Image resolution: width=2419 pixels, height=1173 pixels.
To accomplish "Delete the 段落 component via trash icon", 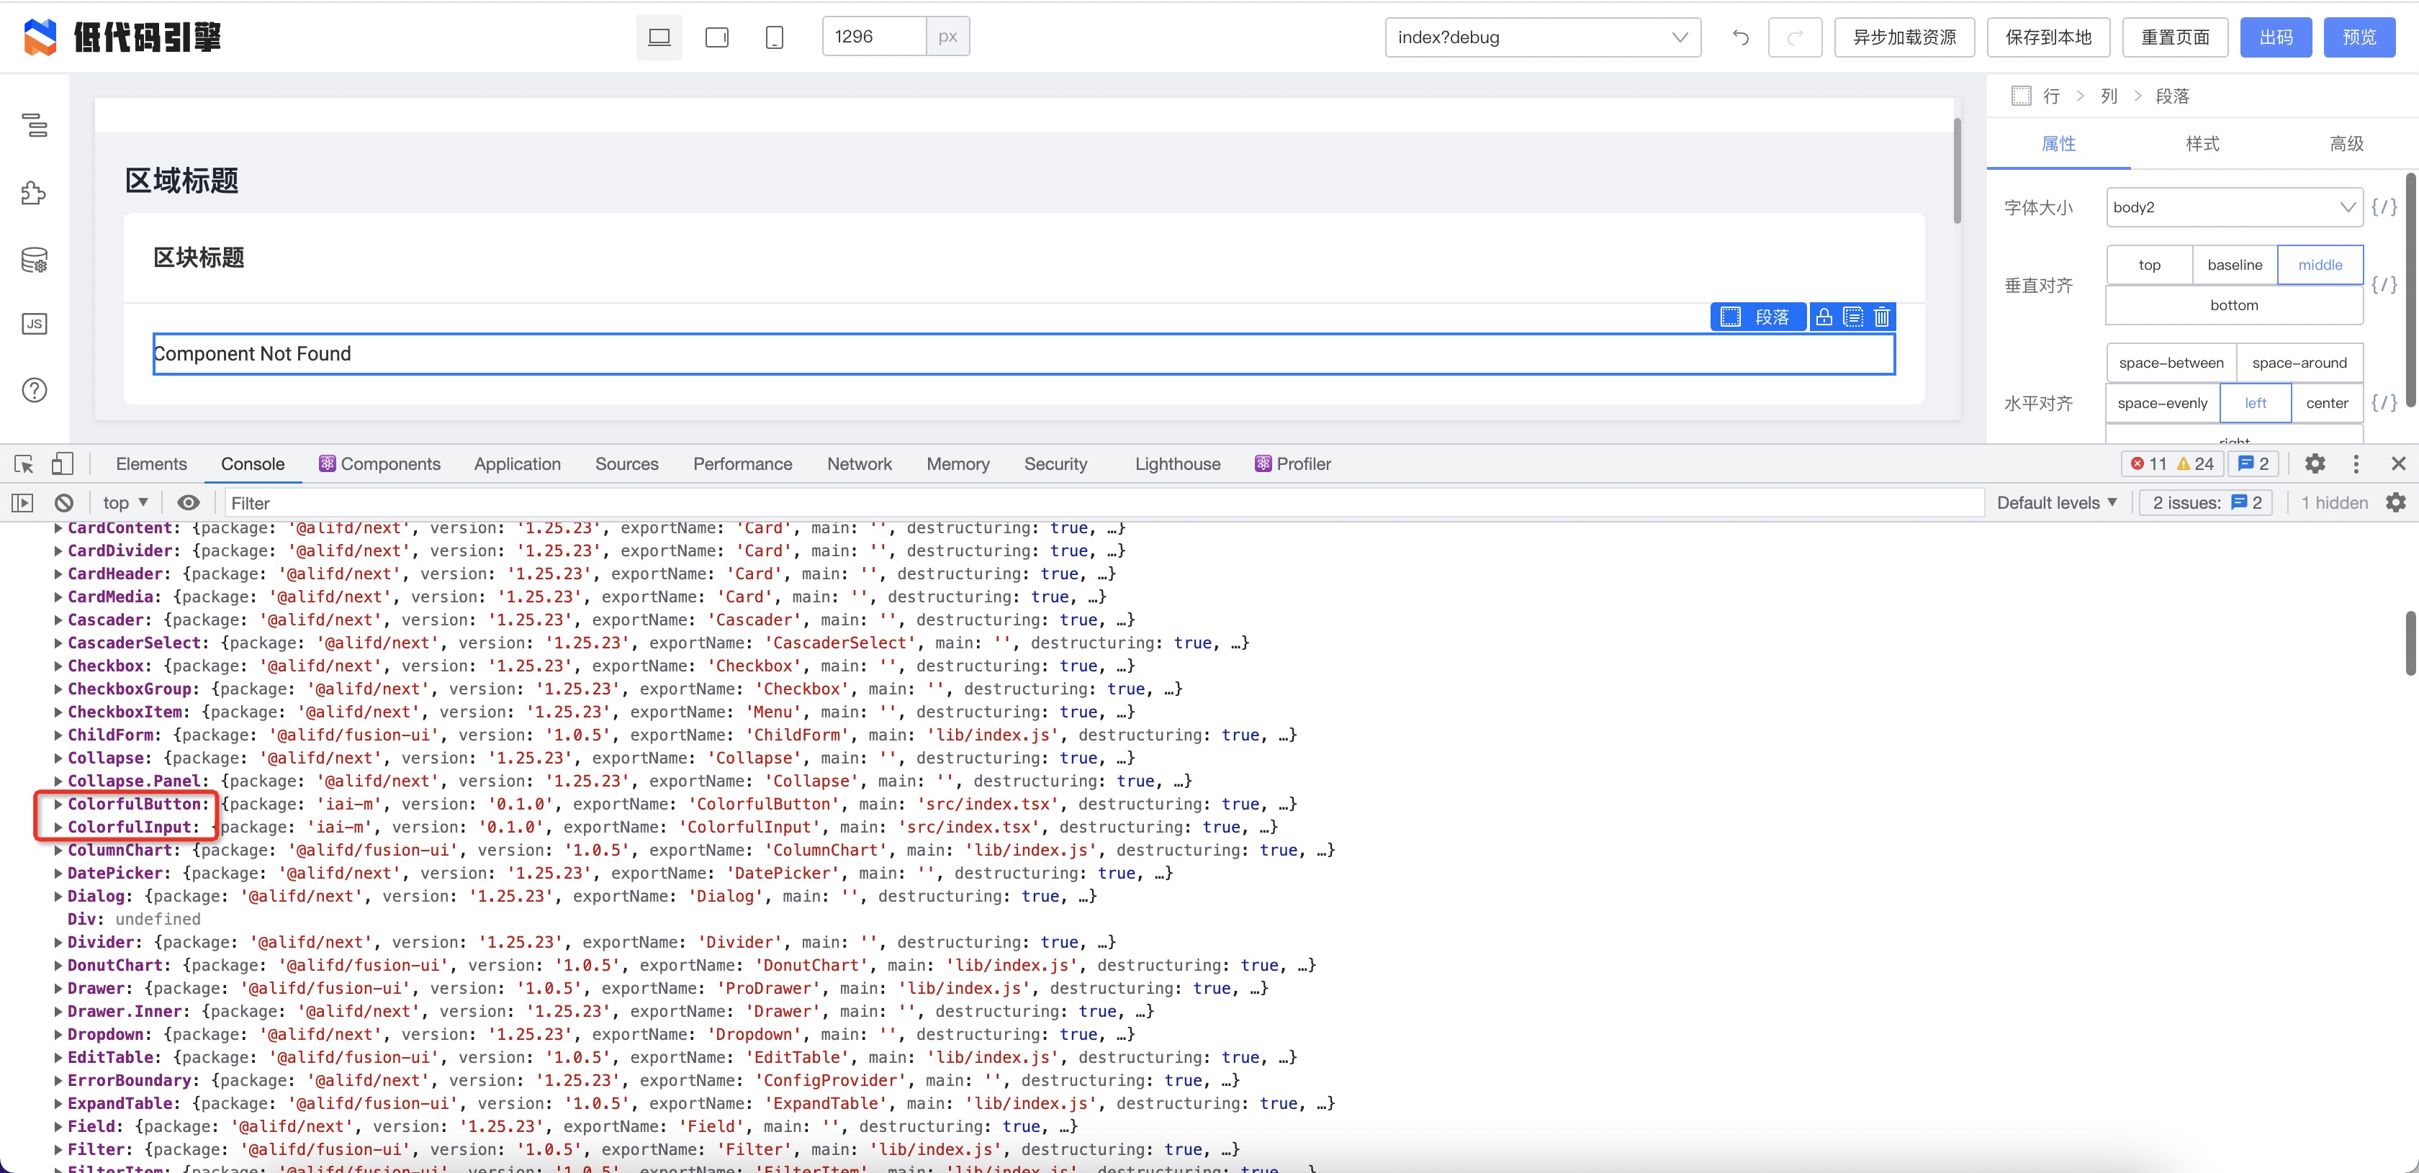I will click(x=1882, y=316).
